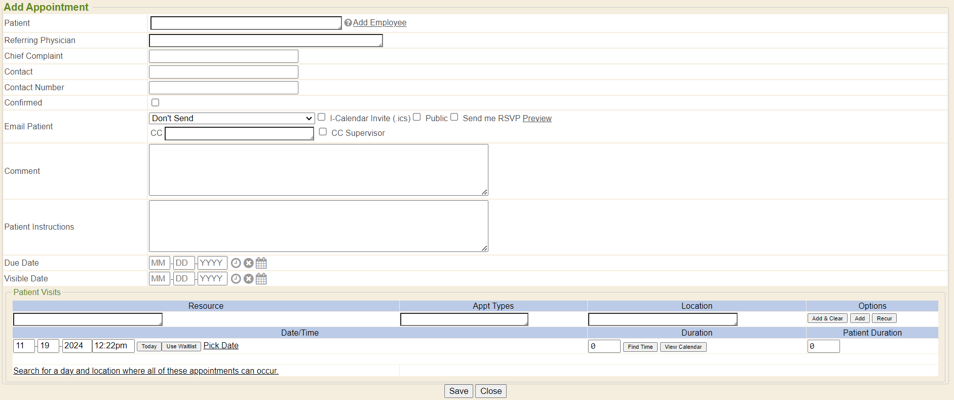Clear Due Date with the X icon
The height and width of the screenshot is (400, 954).
[248, 263]
